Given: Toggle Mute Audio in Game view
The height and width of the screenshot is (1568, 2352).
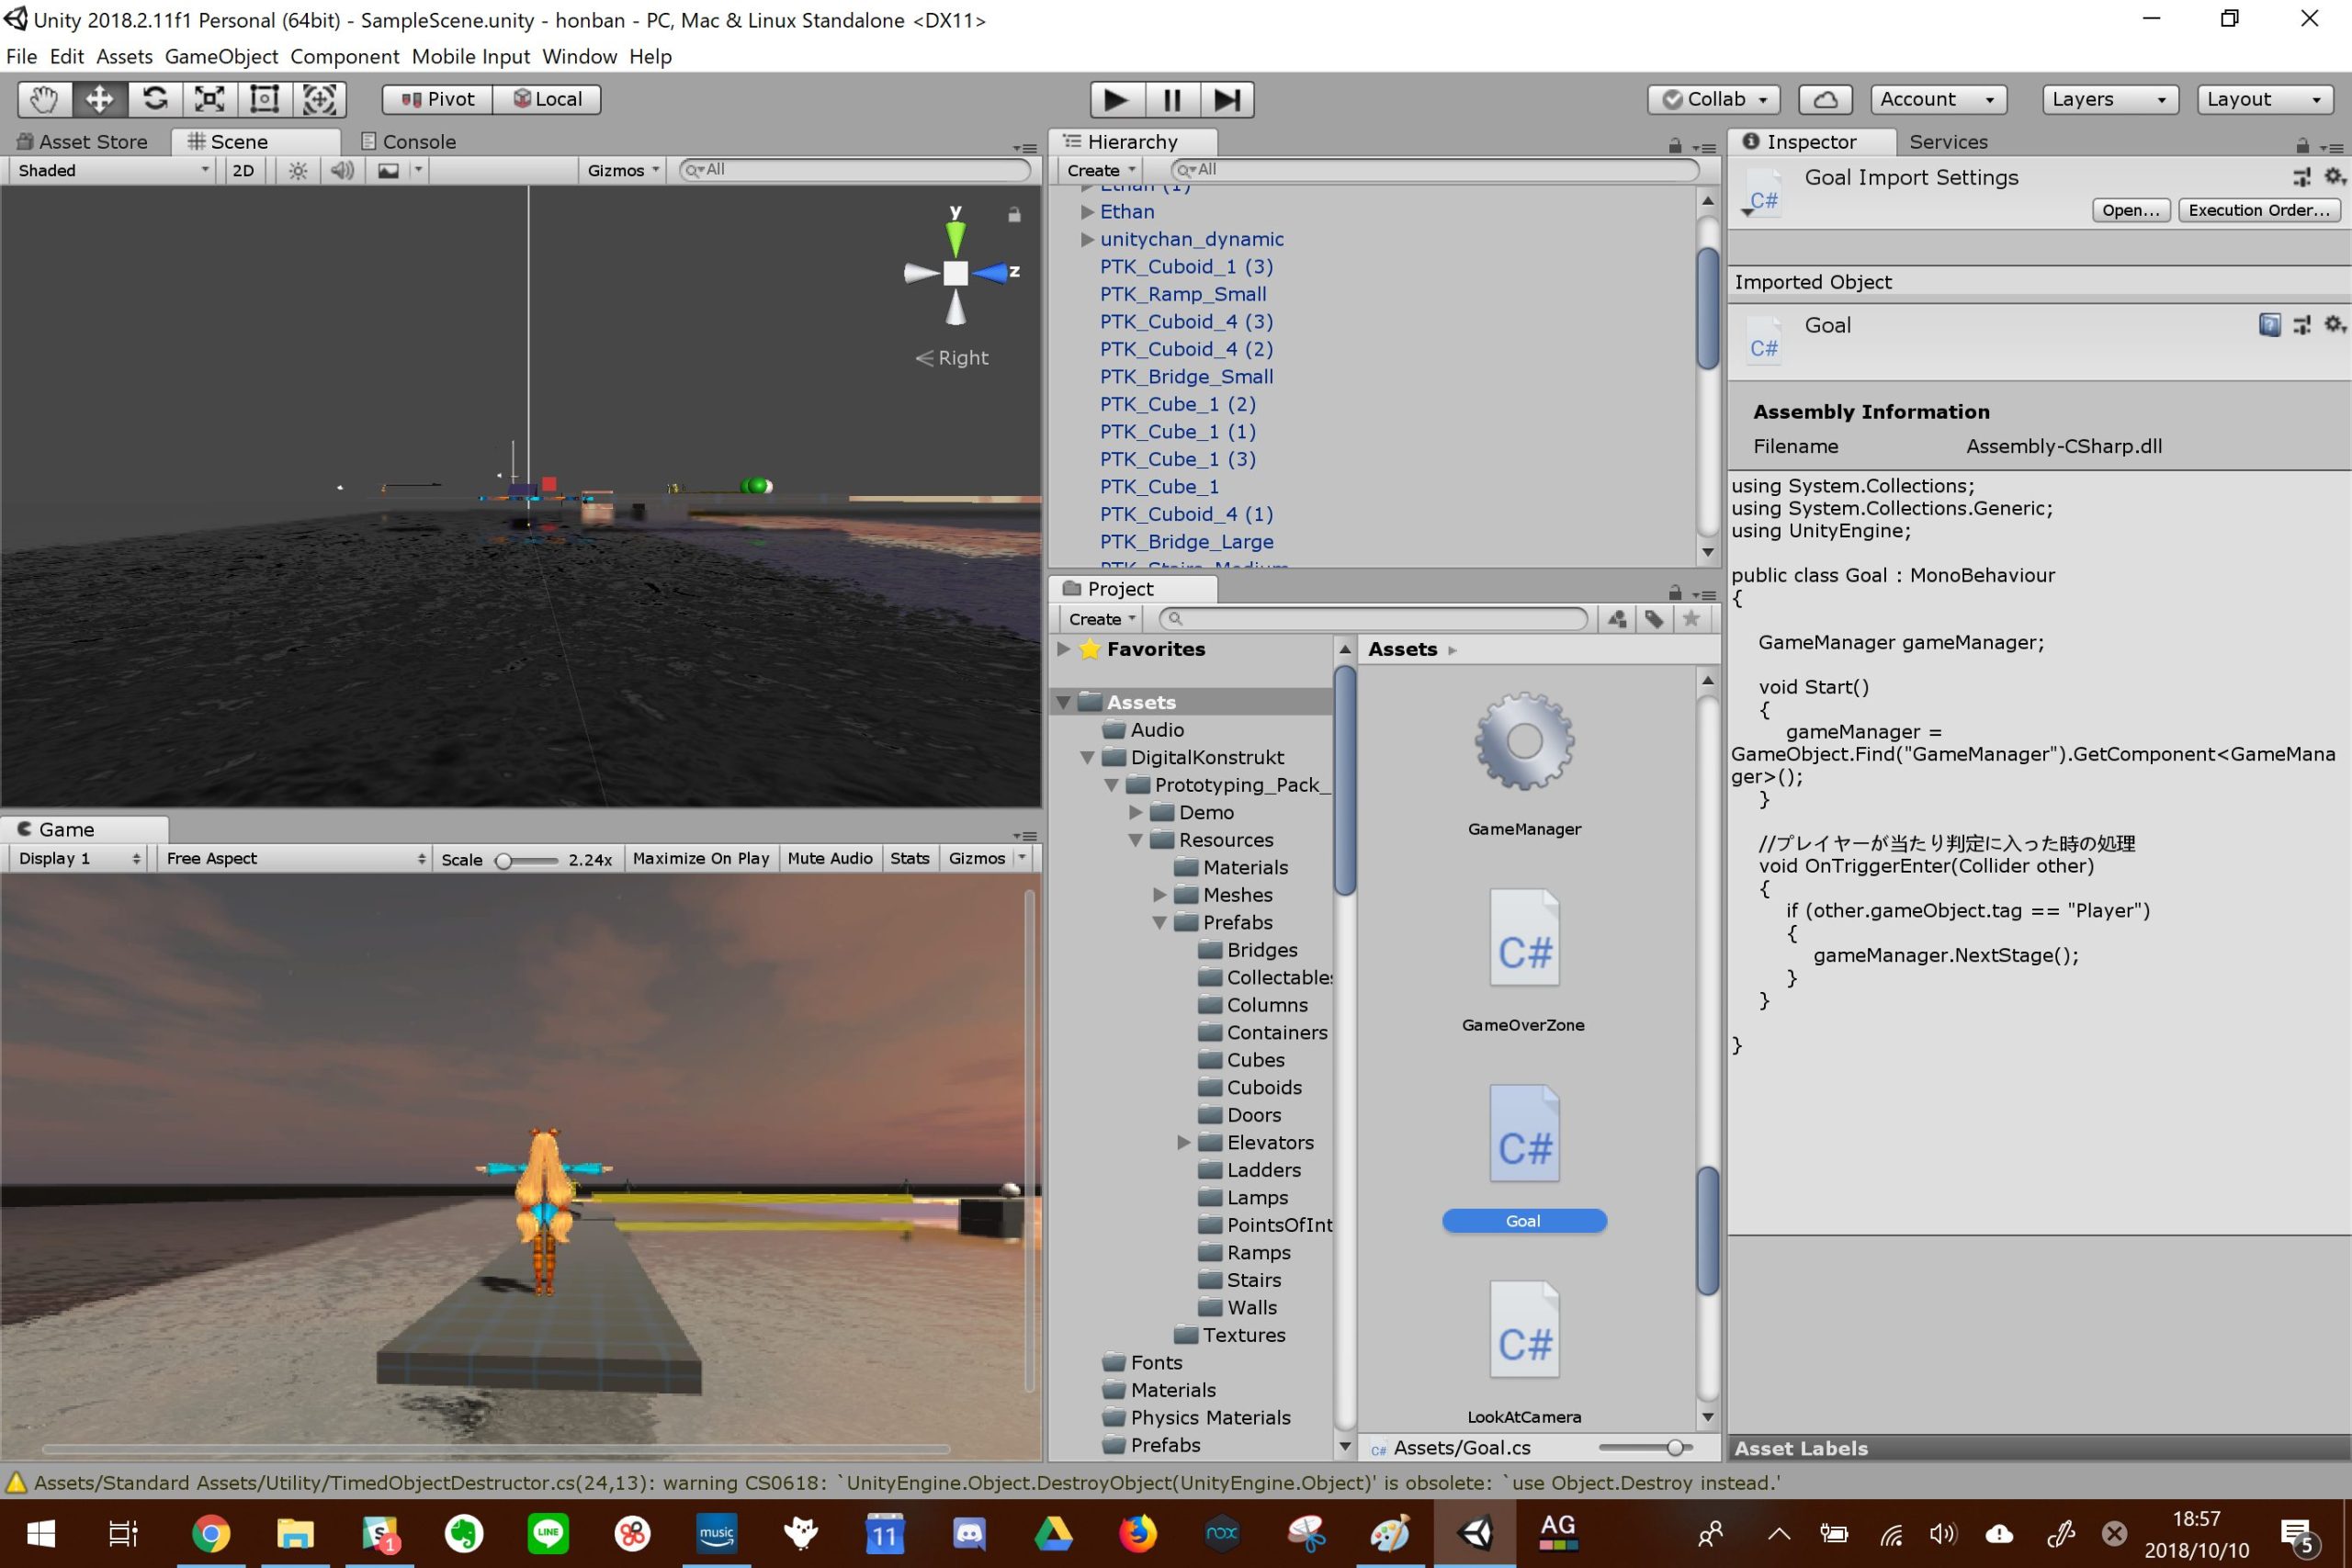Looking at the screenshot, I should [x=830, y=858].
